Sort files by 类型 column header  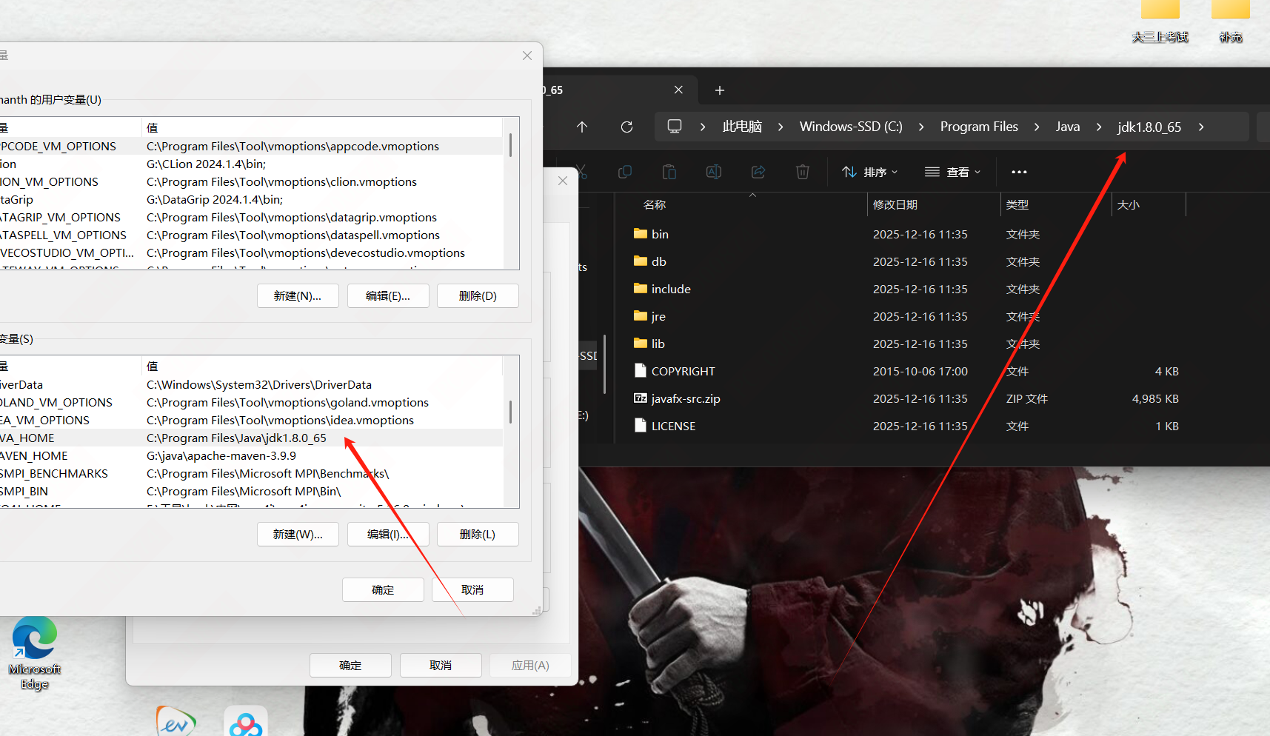[1017, 205]
